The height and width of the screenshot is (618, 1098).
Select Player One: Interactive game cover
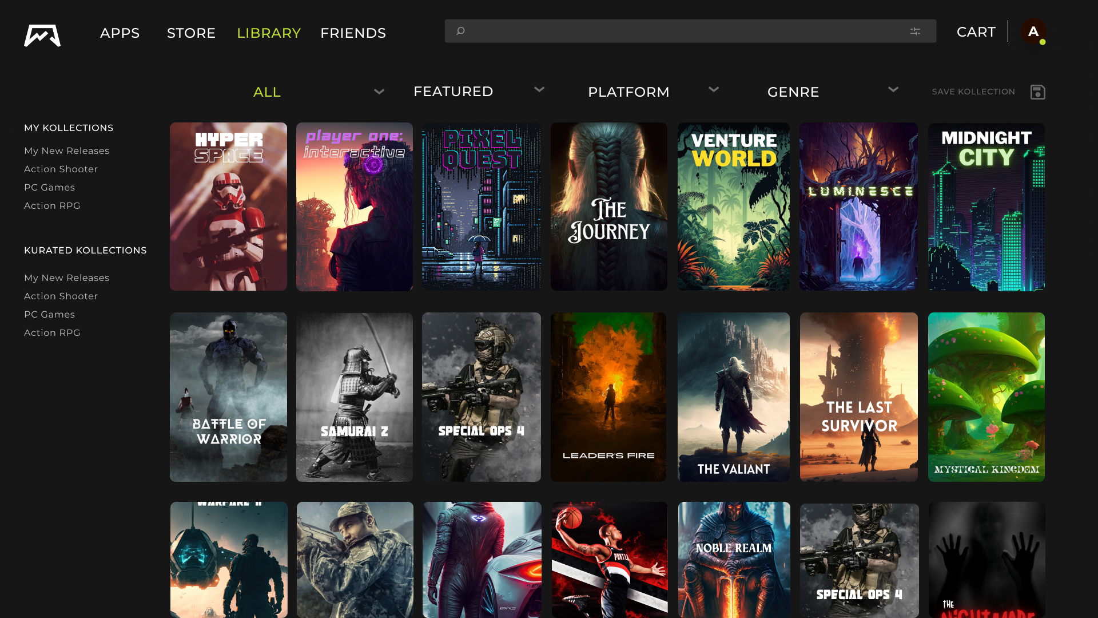(355, 207)
